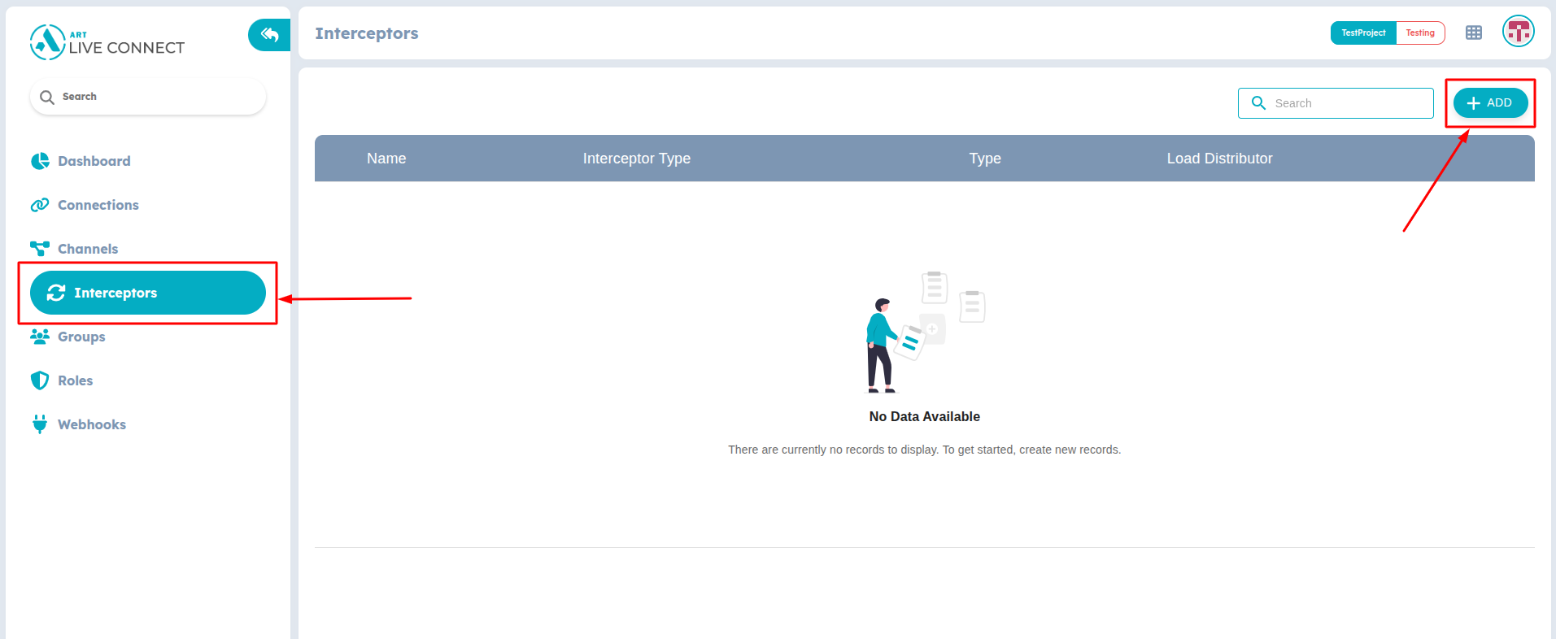Click the Interceptor Type column header

(x=636, y=159)
